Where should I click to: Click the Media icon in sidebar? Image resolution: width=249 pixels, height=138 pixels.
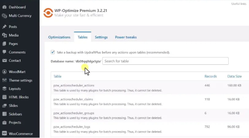4,35
